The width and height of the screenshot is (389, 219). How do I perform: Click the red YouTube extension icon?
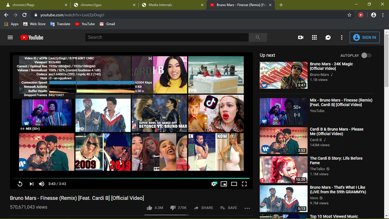point(361,15)
